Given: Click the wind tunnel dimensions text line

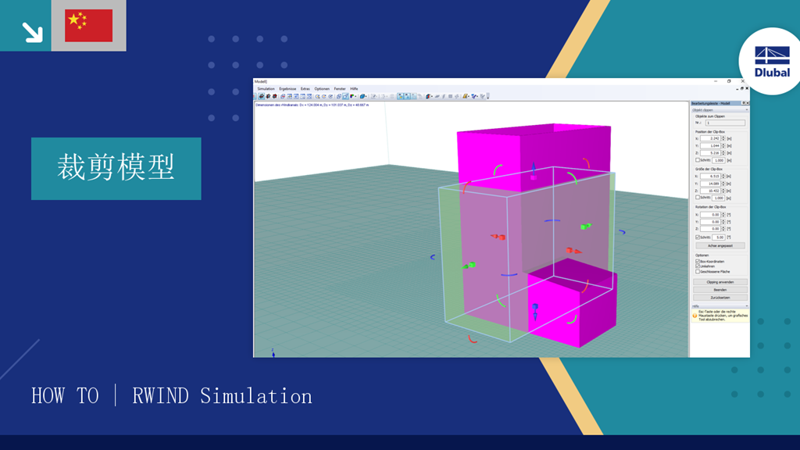Looking at the screenshot, I should pyautogui.click(x=312, y=105).
